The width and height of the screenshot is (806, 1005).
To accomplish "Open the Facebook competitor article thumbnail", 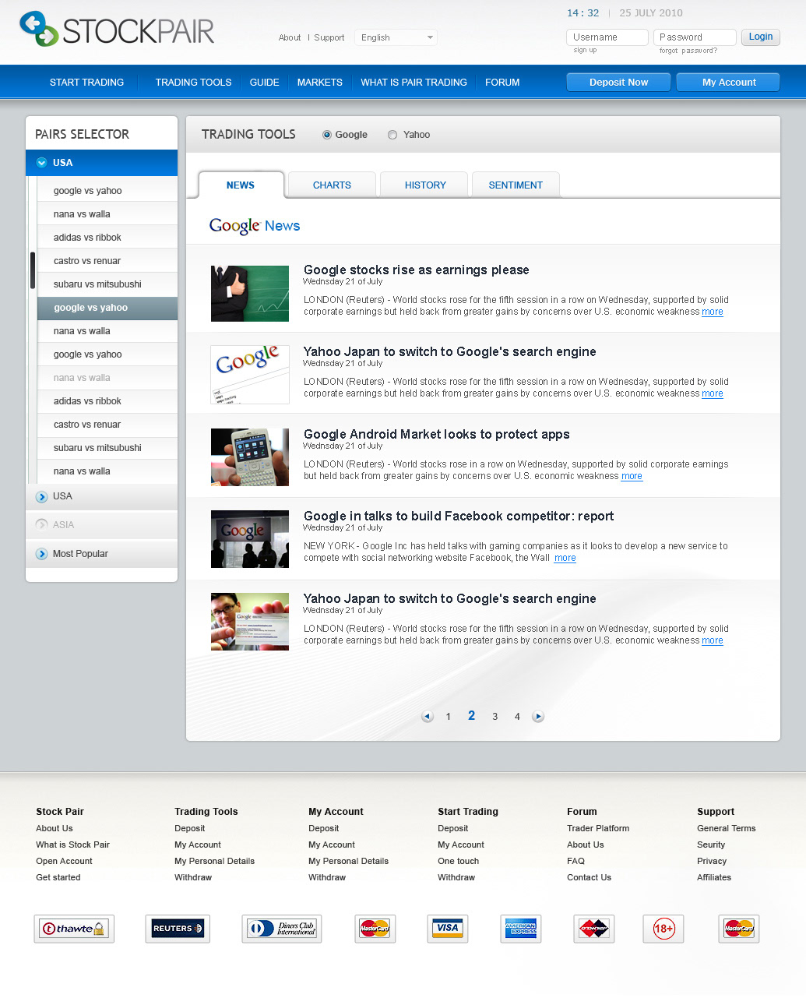I will point(250,539).
